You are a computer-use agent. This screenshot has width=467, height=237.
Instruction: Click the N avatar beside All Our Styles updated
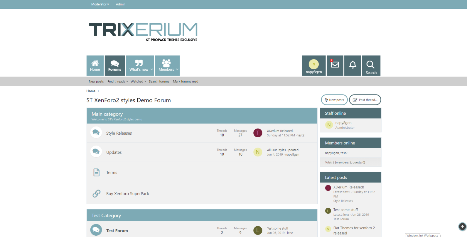[x=258, y=152]
